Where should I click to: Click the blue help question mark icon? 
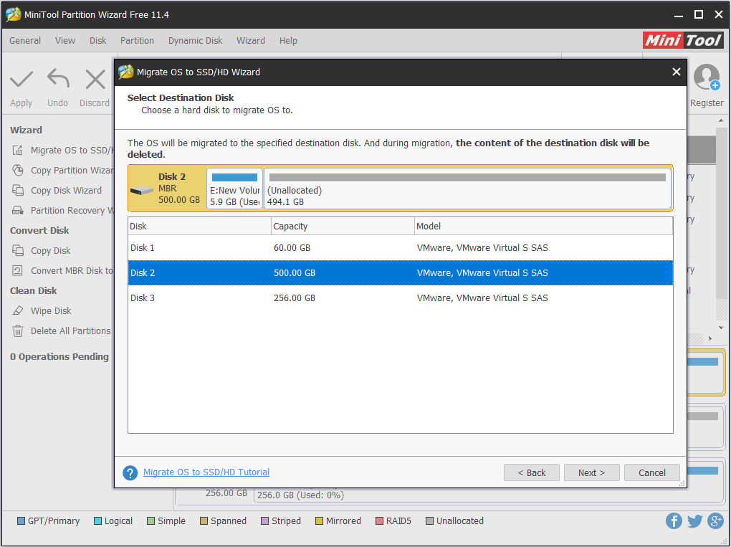[x=130, y=473]
